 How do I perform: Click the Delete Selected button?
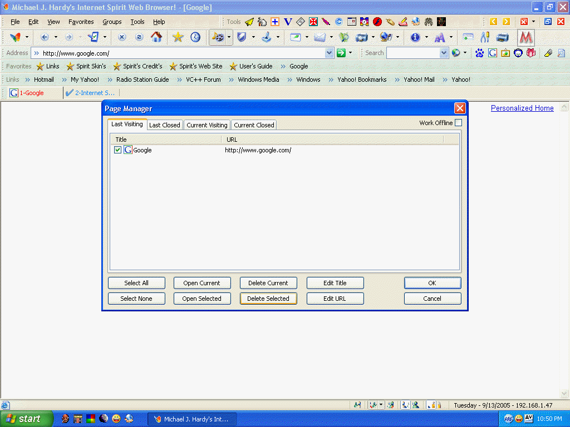click(268, 299)
